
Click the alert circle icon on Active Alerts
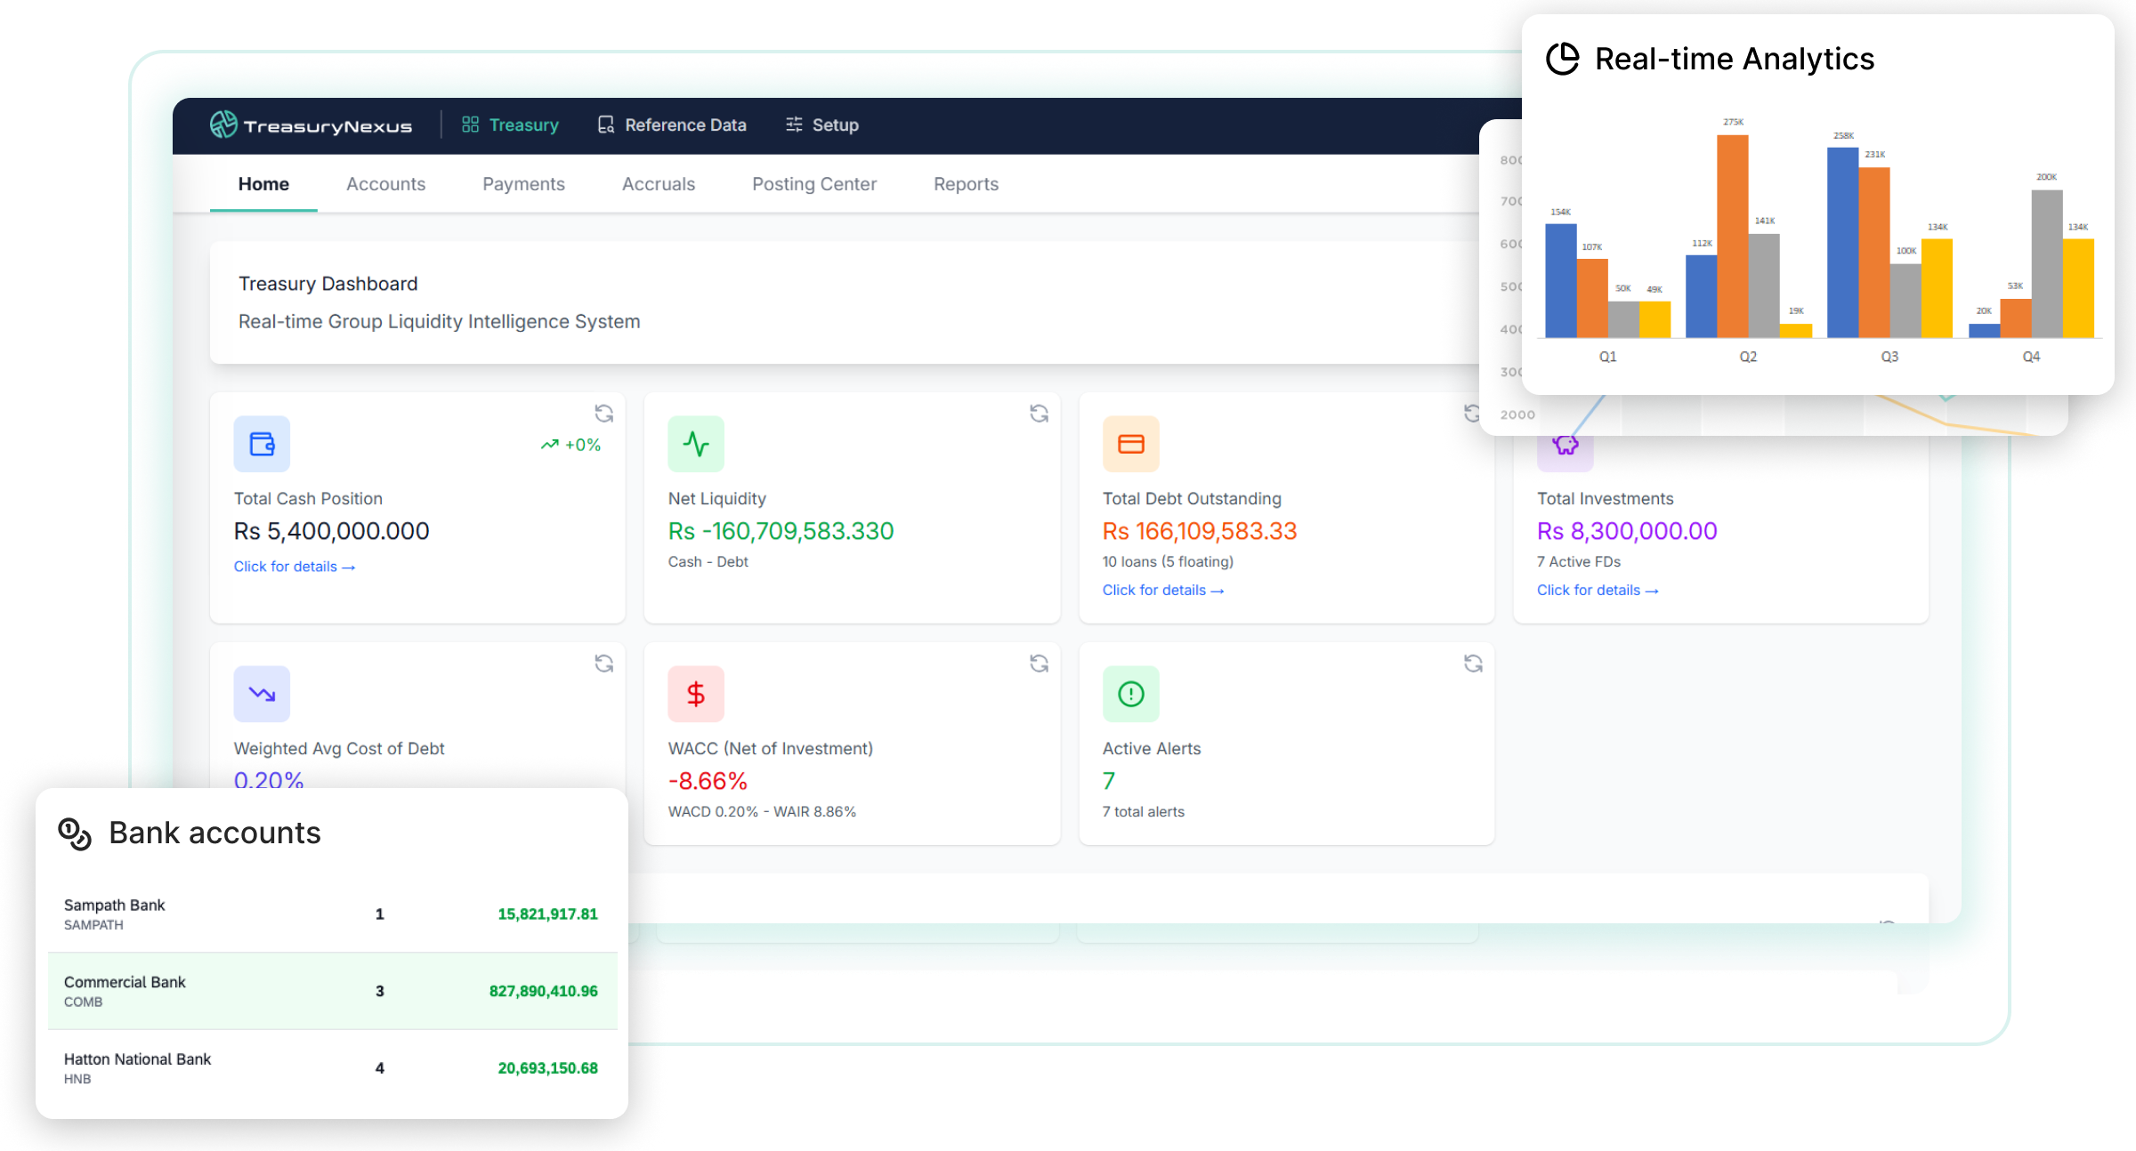click(x=1130, y=693)
